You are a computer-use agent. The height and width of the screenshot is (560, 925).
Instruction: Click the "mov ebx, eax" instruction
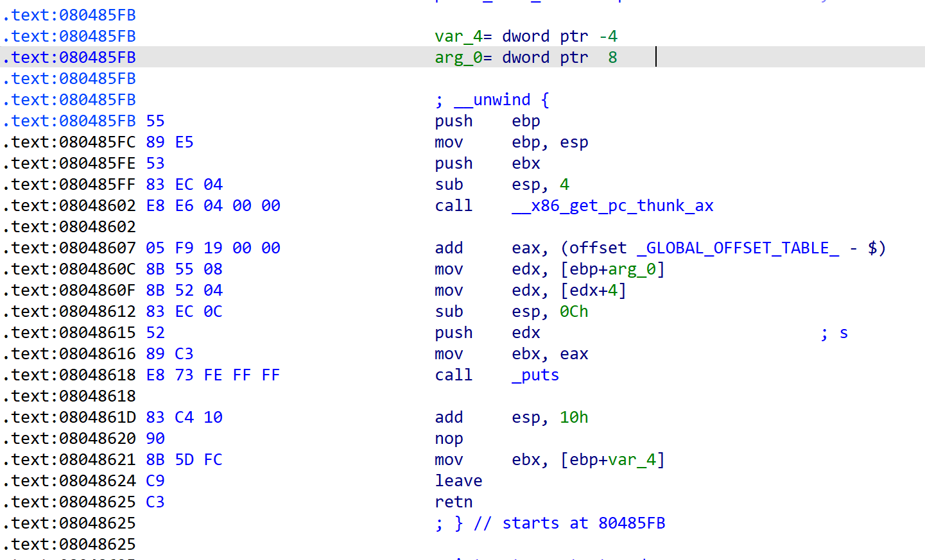click(x=512, y=353)
